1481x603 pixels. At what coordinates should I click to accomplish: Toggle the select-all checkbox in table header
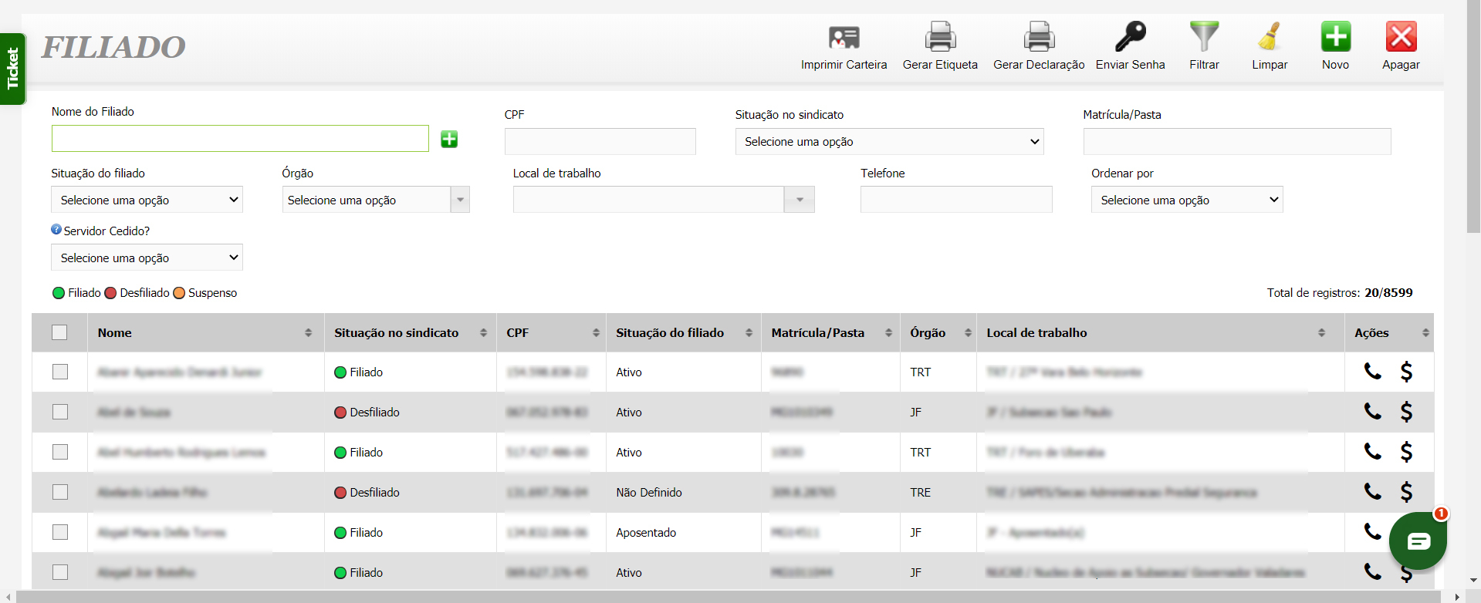pyautogui.click(x=59, y=332)
